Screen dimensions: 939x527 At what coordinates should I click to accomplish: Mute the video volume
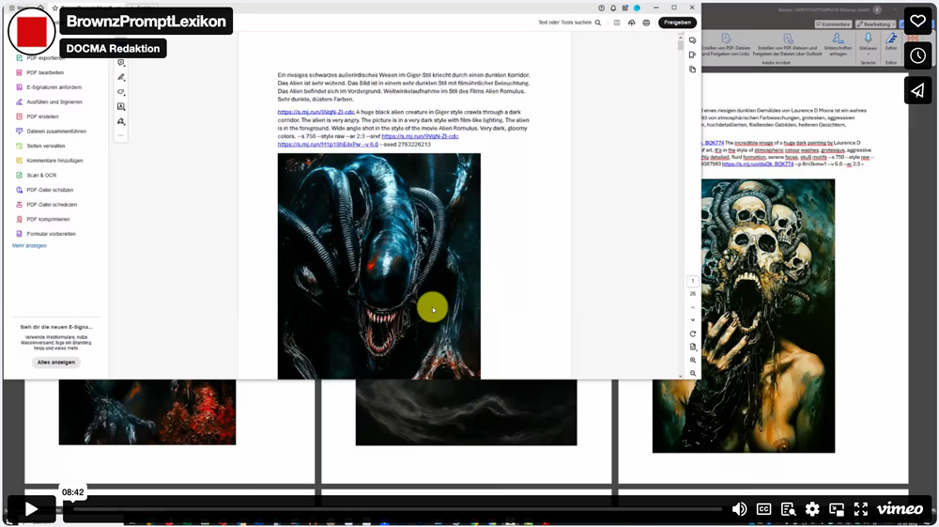coord(740,509)
